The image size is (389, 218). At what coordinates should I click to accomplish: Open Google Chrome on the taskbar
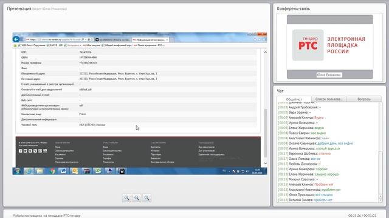[x=52, y=171]
